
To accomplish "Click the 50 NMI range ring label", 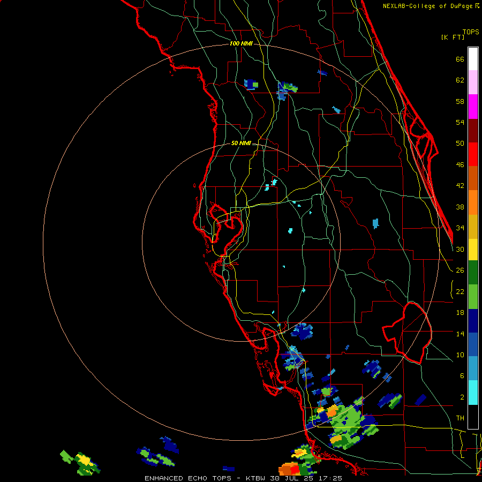I will coord(241,143).
